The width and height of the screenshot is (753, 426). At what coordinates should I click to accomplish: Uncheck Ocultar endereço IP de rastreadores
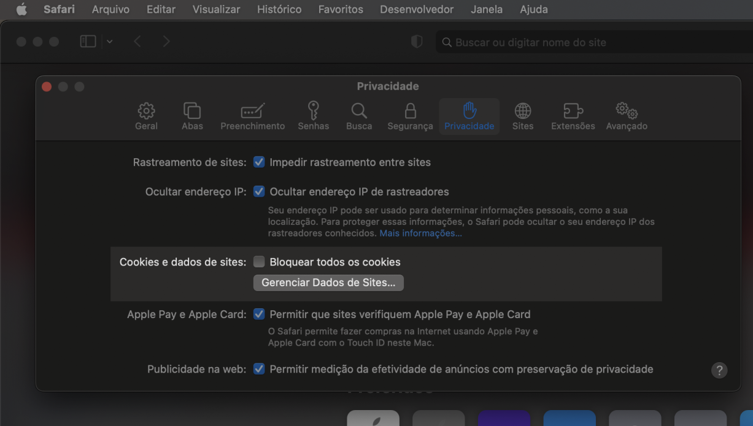pos(259,192)
